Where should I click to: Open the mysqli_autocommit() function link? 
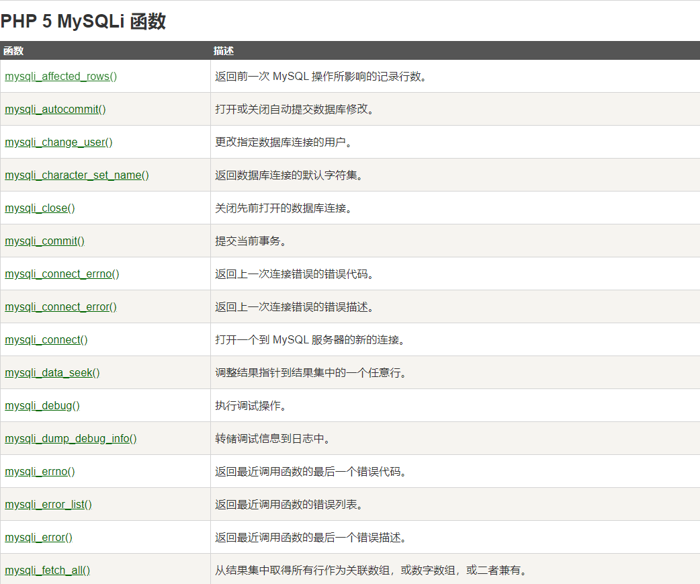(x=55, y=110)
